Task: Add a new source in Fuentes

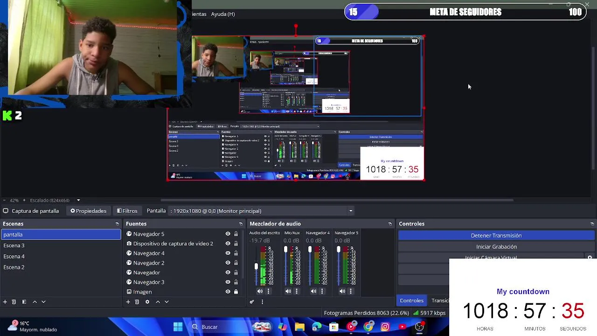Action: [x=128, y=302]
